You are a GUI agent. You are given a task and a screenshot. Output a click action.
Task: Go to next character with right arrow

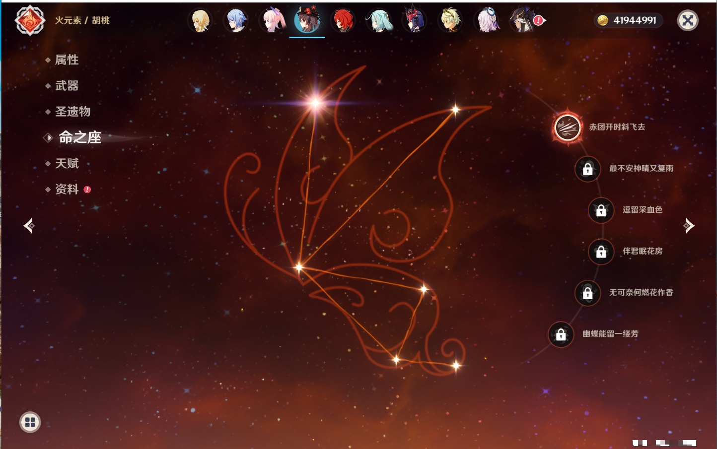point(689,226)
